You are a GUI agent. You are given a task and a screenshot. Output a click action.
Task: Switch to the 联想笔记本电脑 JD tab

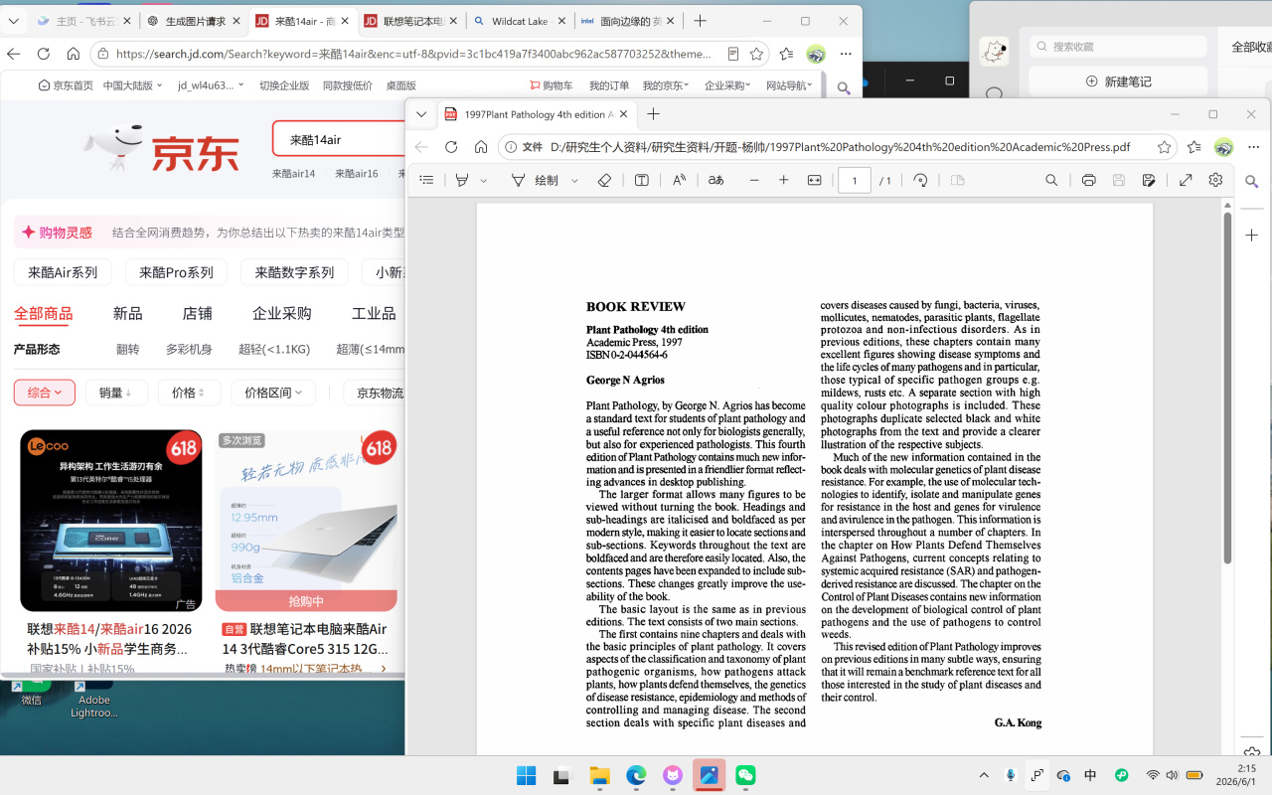(x=410, y=21)
